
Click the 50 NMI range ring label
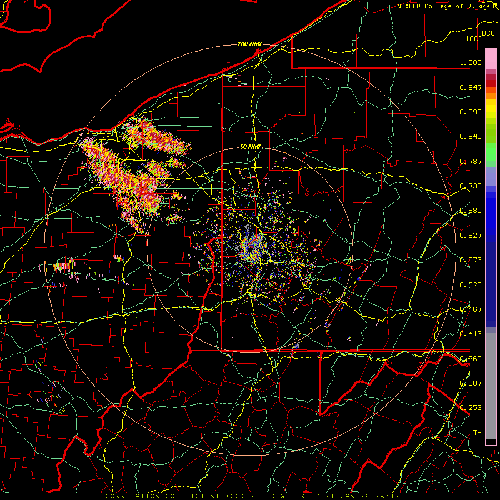[250, 147]
